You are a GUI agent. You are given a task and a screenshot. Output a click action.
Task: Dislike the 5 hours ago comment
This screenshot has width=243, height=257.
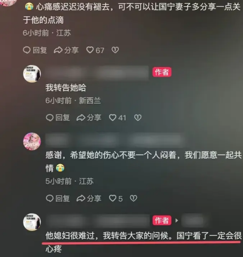(x=133, y=198)
